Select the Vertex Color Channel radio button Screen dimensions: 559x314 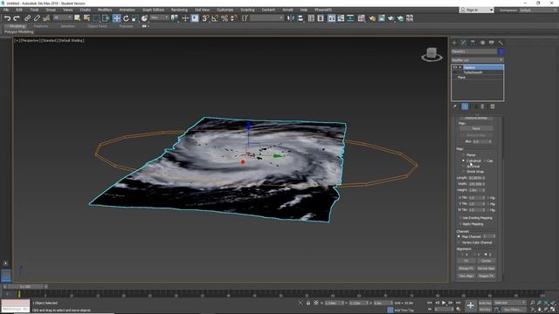[459, 242]
